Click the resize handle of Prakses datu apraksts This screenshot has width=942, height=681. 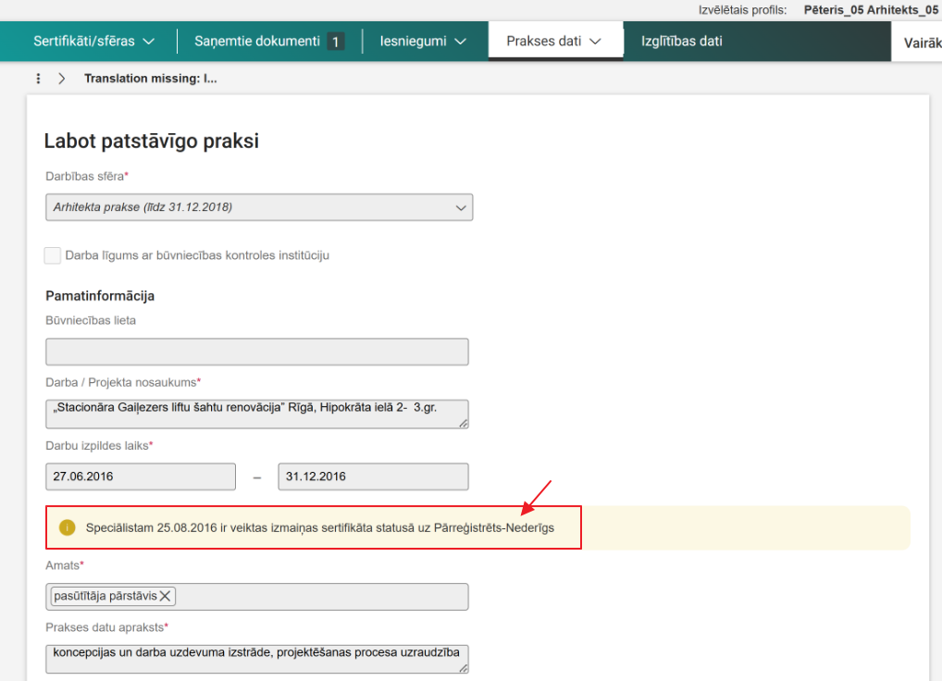[x=463, y=666]
